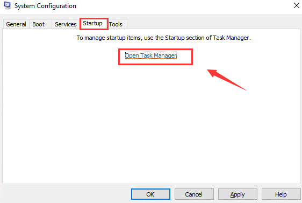Click the word 'Startup' inside the instruction sentence
This screenshot has width=302, height=203.
175,38
